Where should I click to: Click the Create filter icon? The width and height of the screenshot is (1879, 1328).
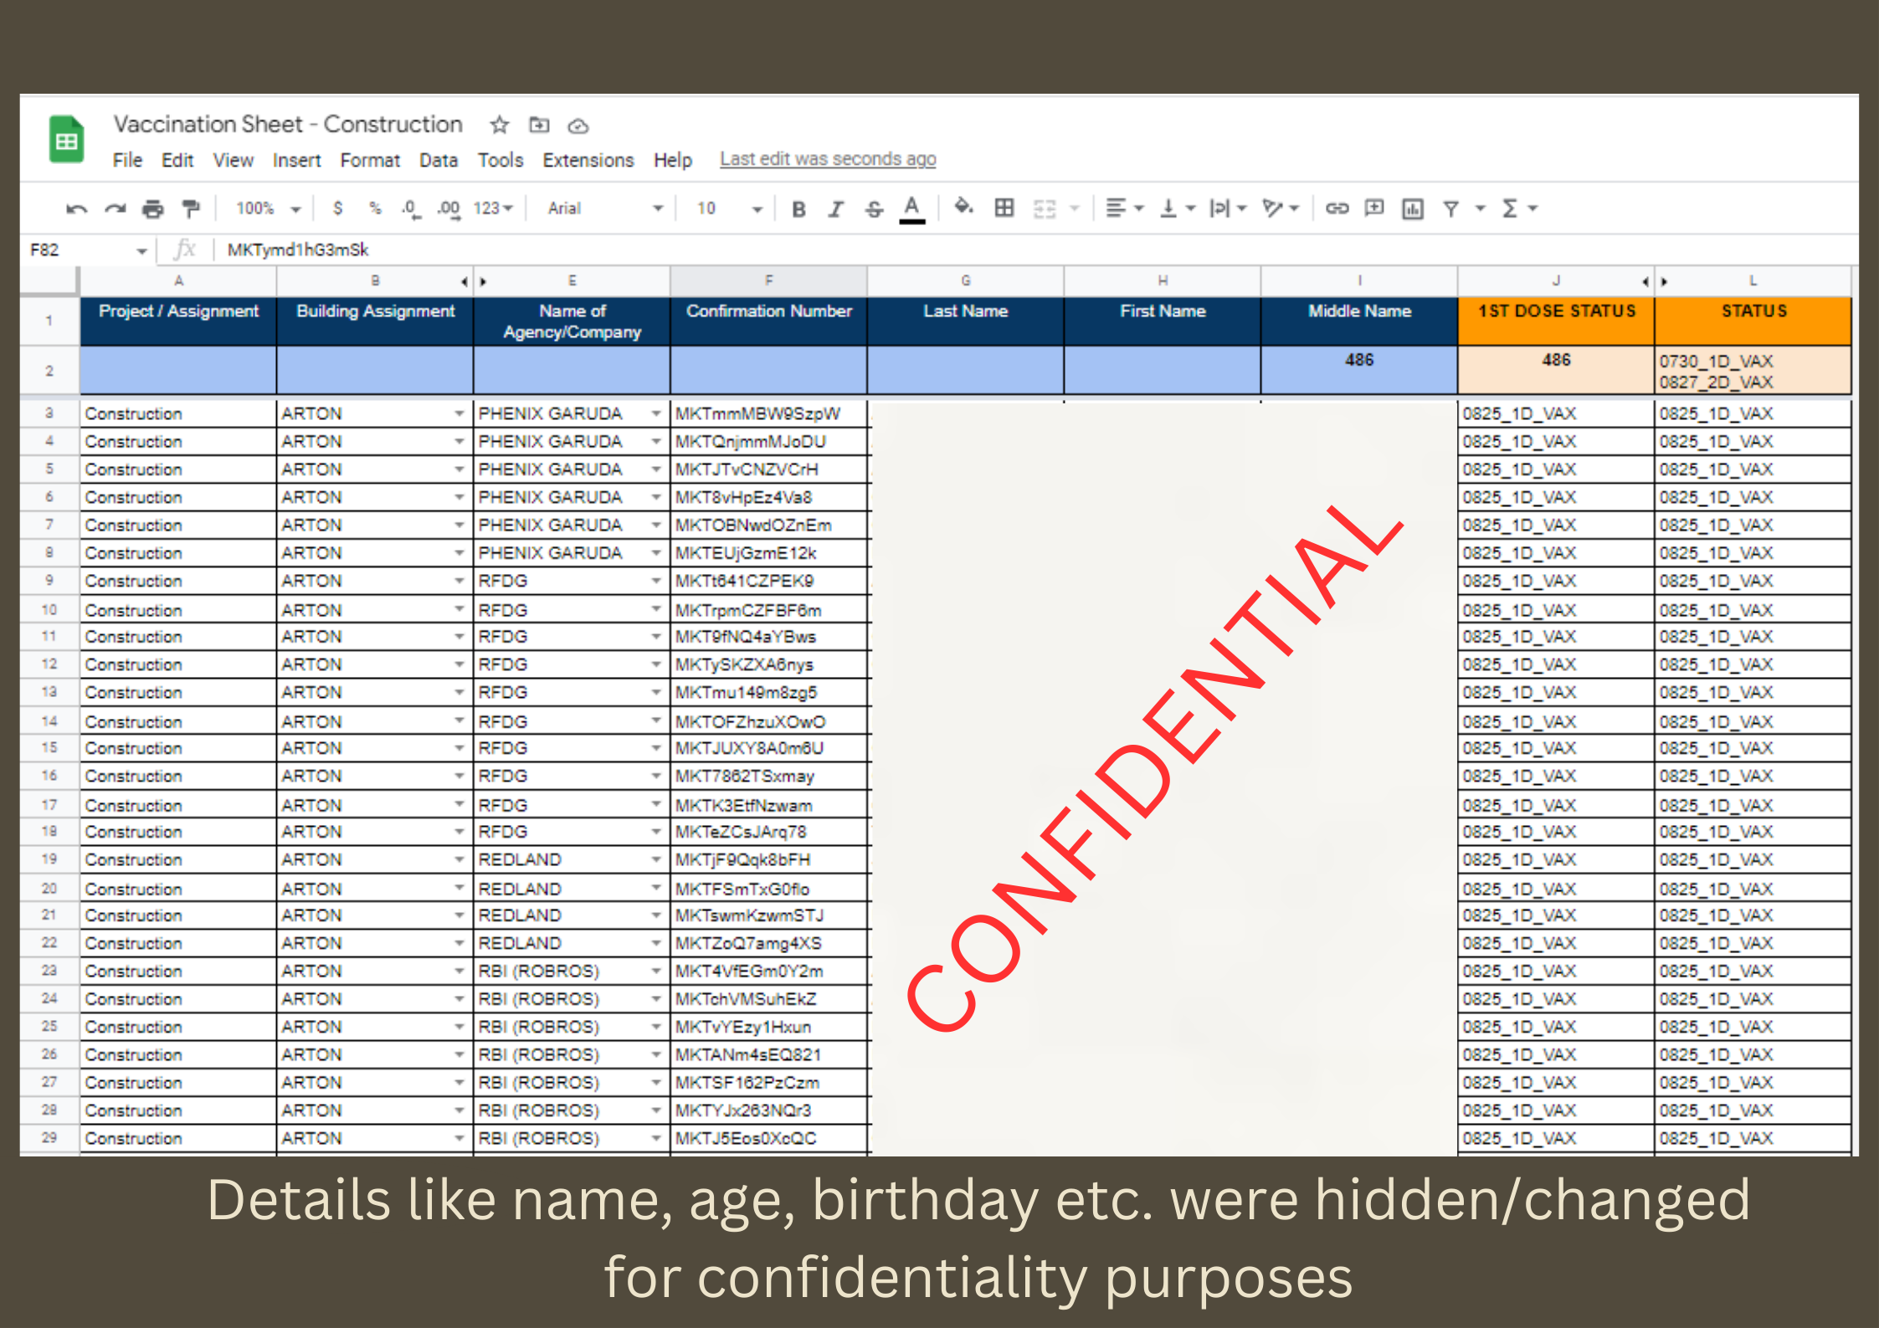[1451, 208]
